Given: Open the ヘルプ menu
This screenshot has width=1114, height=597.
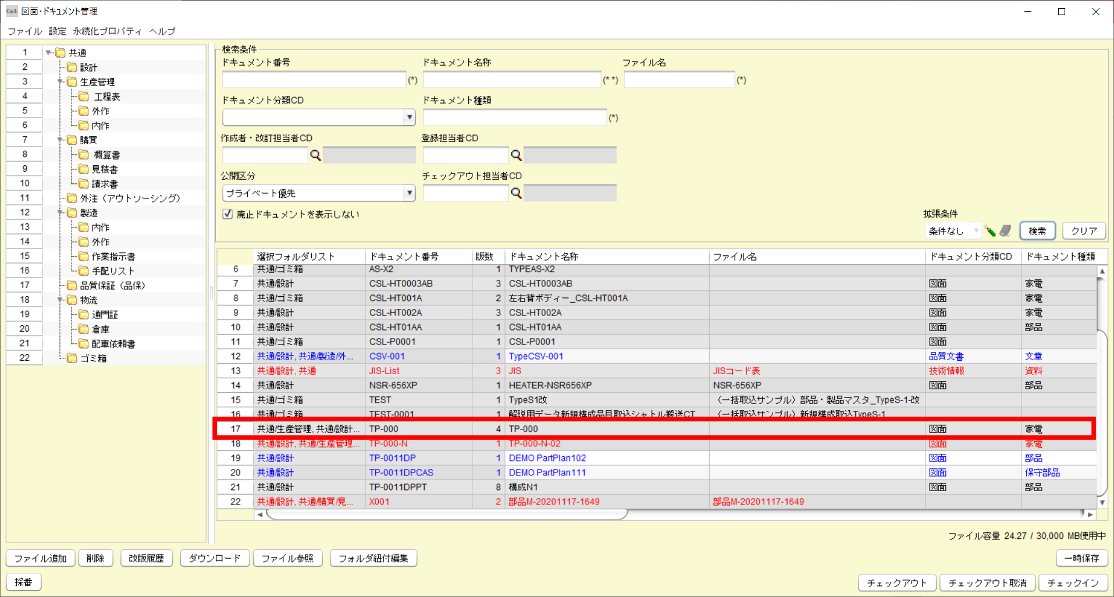Looking at the screenshot, I should click(x=162, y=31).
